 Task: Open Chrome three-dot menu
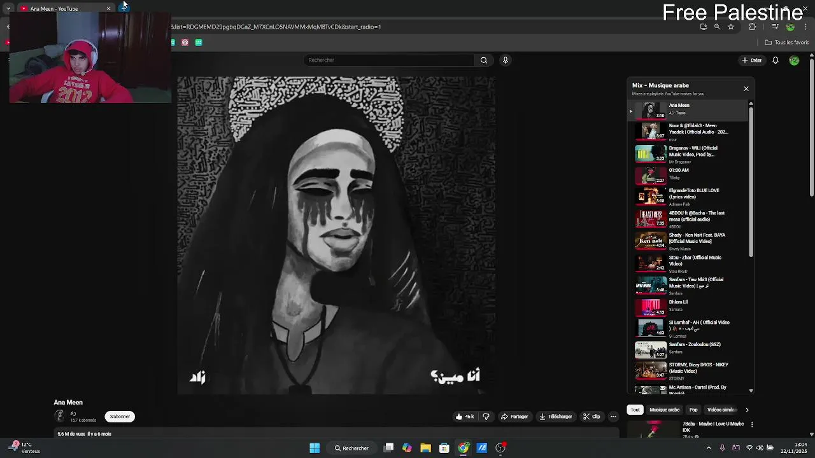[x=805, y=27]
